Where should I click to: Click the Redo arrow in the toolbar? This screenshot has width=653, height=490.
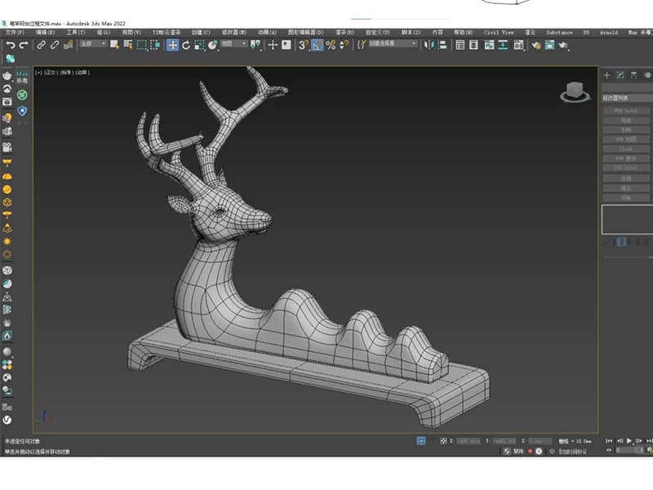tap(24, 45)
